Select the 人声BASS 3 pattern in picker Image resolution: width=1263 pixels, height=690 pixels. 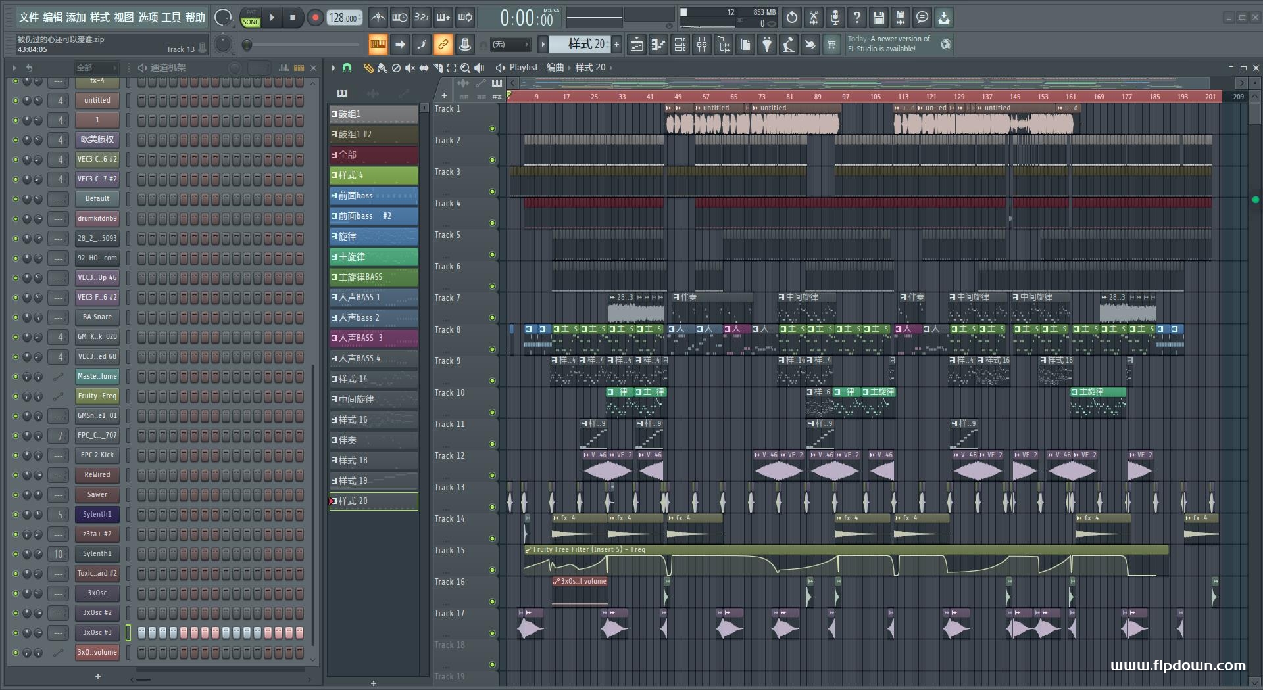(x=374, y=338)
